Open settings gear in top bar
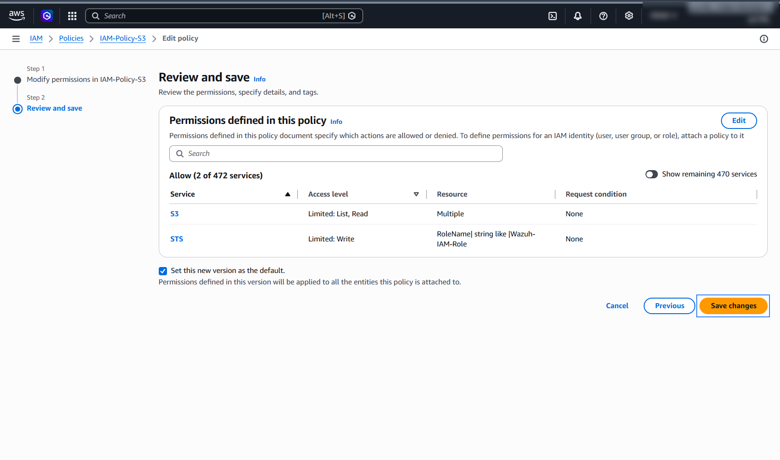This screenshot has height=460, width=780. coord(629,16)
